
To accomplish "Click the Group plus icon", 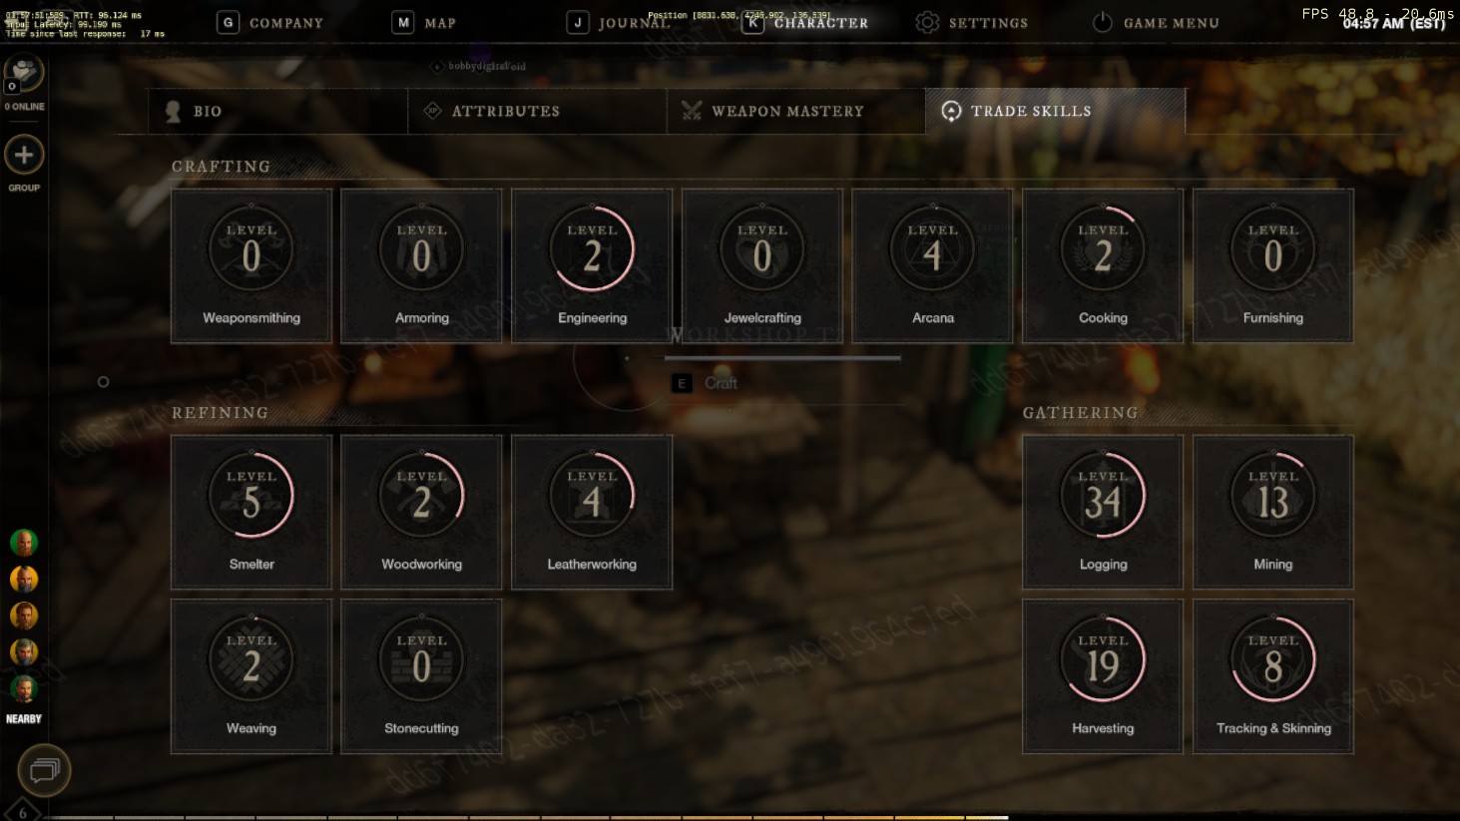I will click(x=24, y=155).
